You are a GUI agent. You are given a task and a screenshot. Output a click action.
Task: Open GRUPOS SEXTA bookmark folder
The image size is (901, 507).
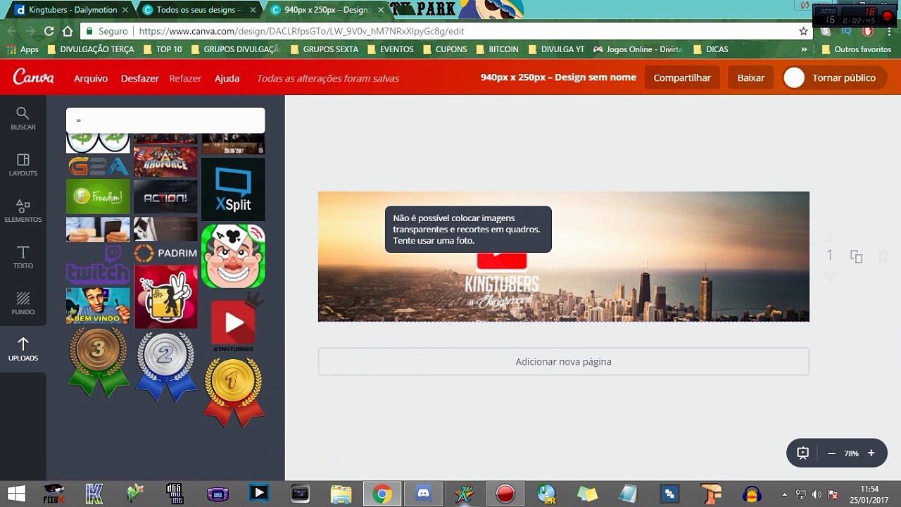[x=324, y=49]
